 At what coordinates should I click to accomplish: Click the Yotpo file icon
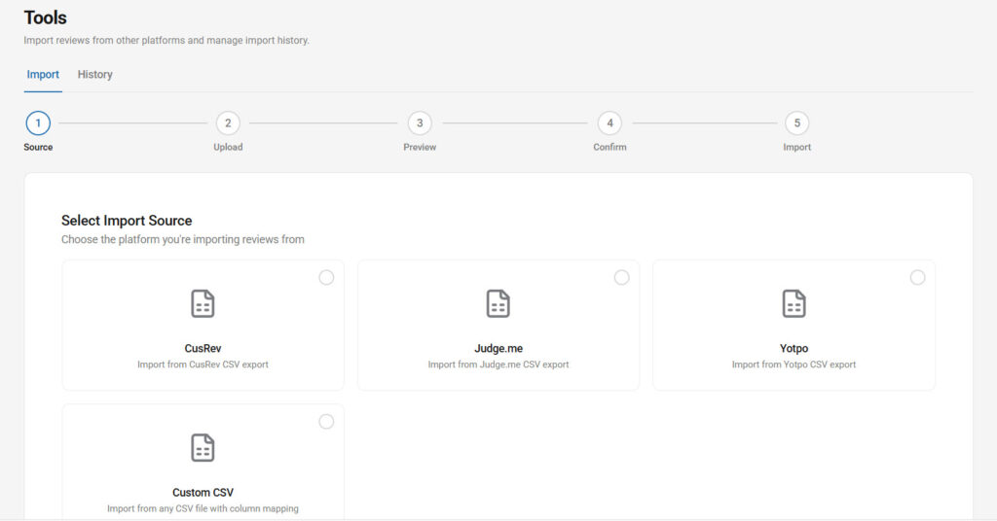point(794,303)
